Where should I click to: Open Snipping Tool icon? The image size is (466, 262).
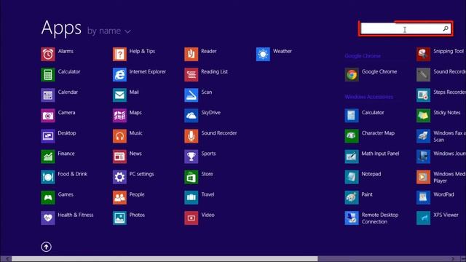click(x=424, y=55)
